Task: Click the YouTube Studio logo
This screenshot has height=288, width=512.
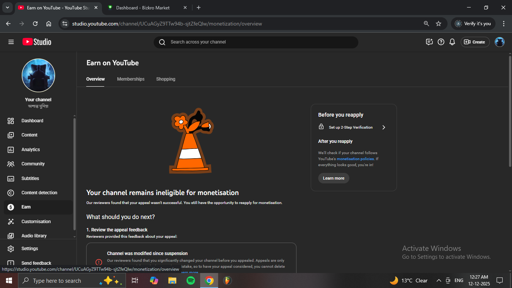Action: (37, 42)
